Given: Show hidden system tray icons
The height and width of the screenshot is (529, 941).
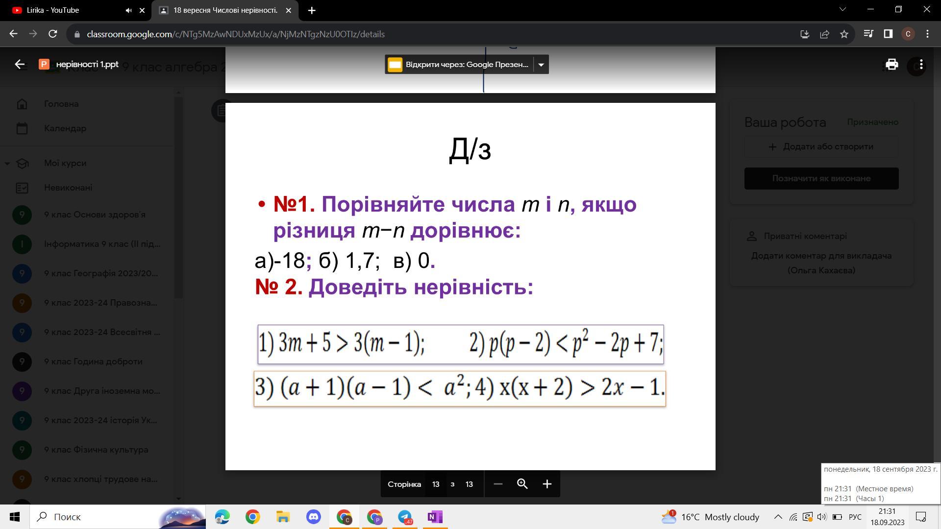Looking at the screenshot, I should click(778, 517).
